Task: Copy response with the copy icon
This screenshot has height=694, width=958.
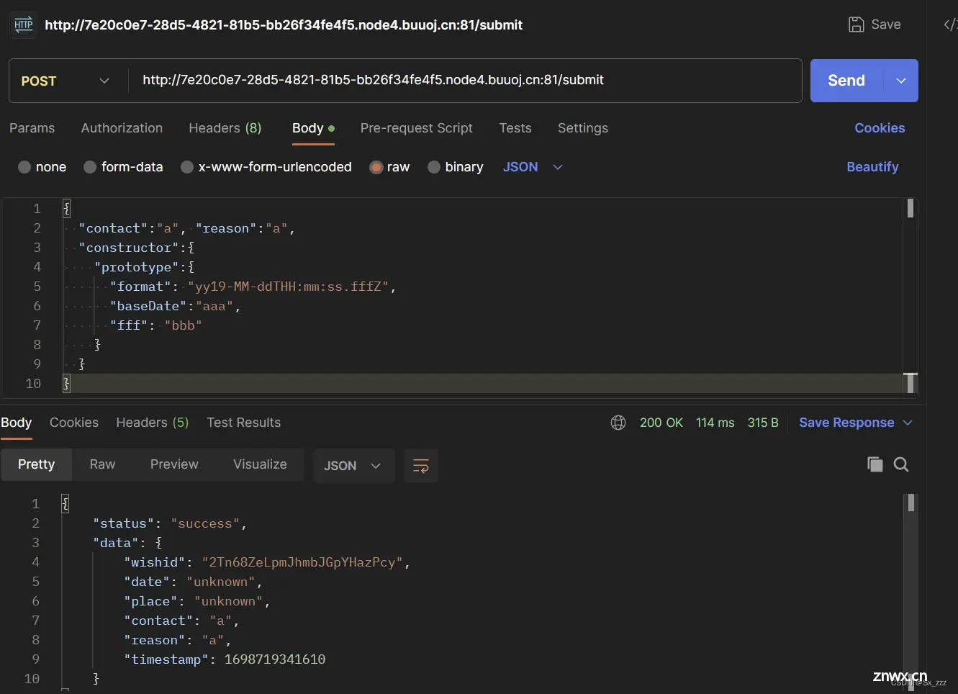Action: click(875, 464)
